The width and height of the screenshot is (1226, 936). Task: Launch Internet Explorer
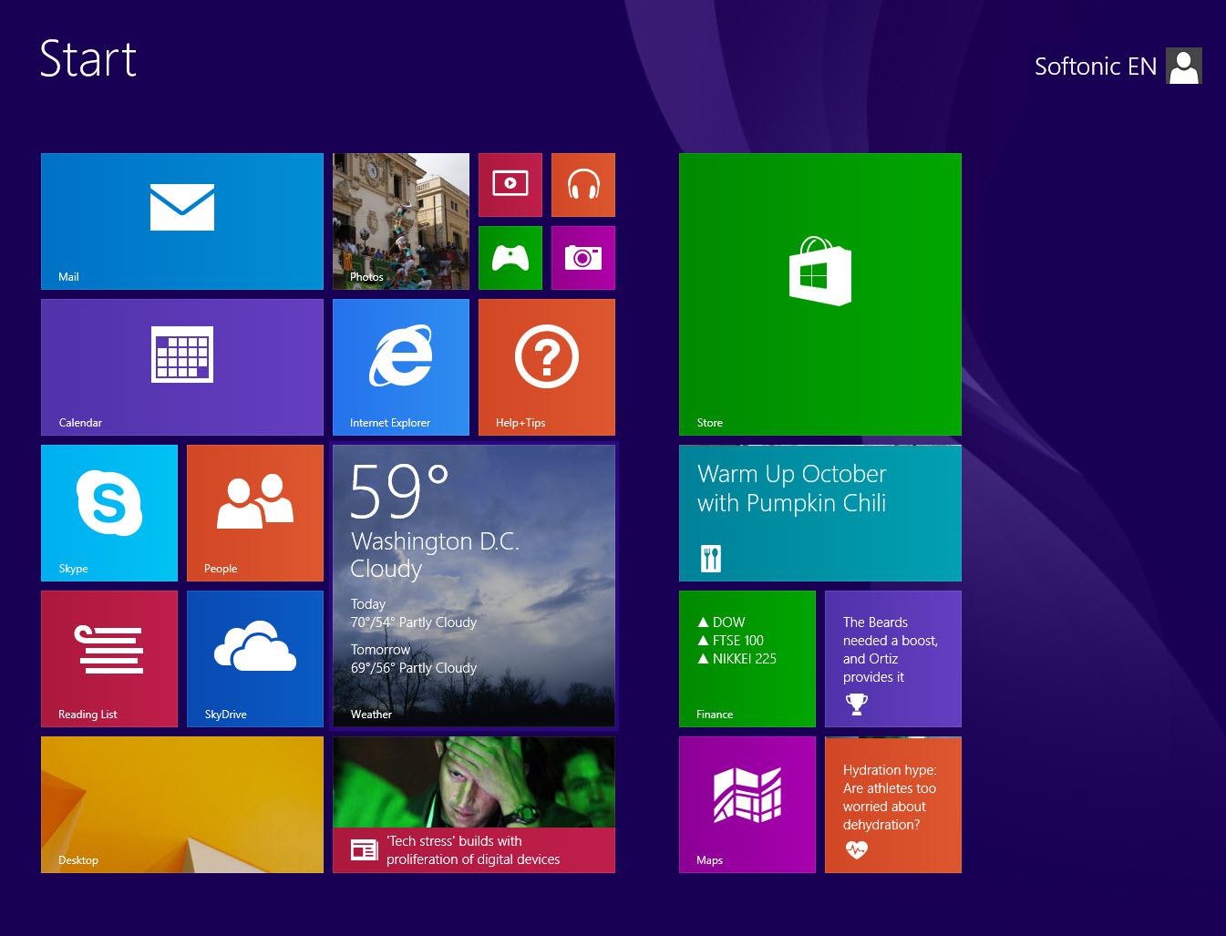pyautogui.click(x=401, y=367)
